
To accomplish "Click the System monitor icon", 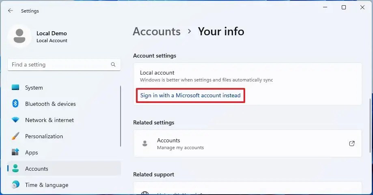I will [x=15, y=88].
